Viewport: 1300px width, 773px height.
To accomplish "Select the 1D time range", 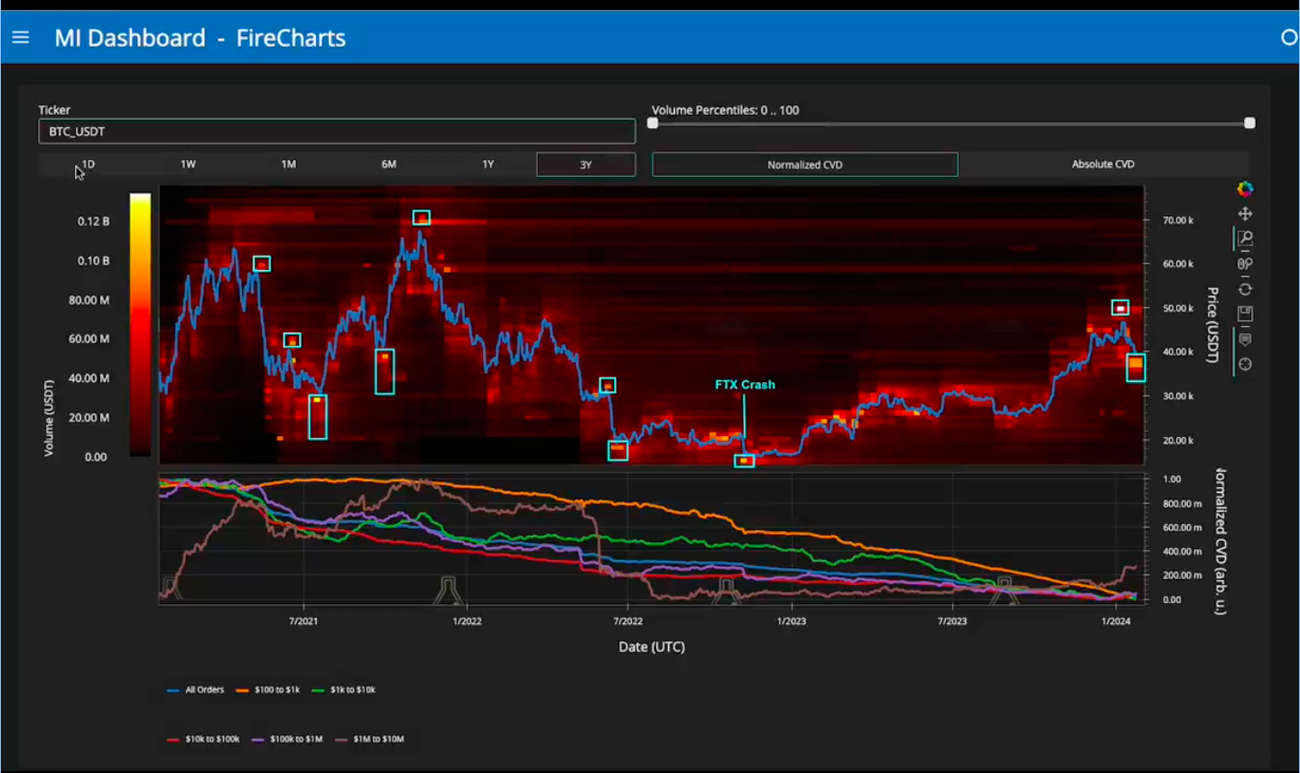I will [88, 164].
